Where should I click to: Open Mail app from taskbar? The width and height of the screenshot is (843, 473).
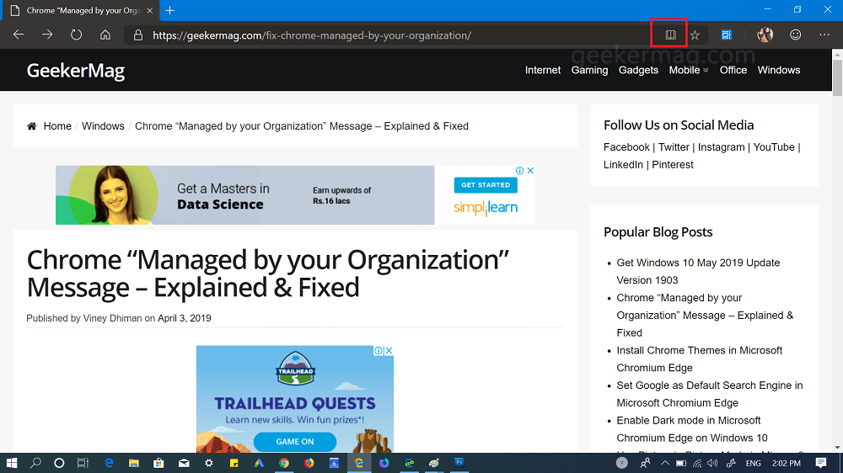pyautogui.click(x=184, y=463)
